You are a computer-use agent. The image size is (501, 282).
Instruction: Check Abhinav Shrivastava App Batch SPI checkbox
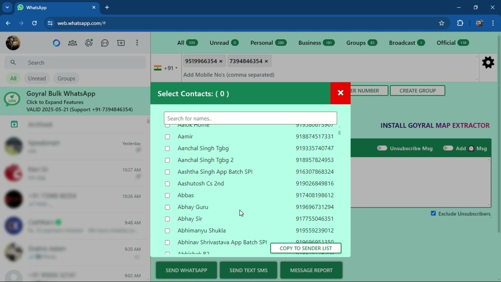click(168, 242)
